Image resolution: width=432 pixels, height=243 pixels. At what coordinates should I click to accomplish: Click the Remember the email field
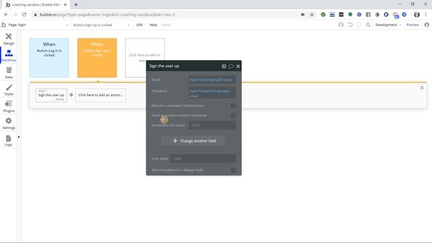pos(211,126)
